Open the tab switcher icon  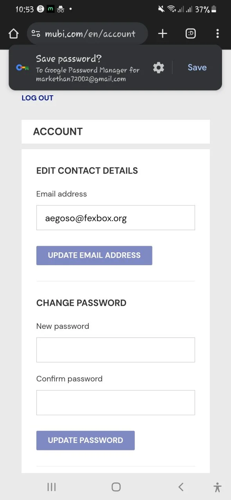pos(190,34)
